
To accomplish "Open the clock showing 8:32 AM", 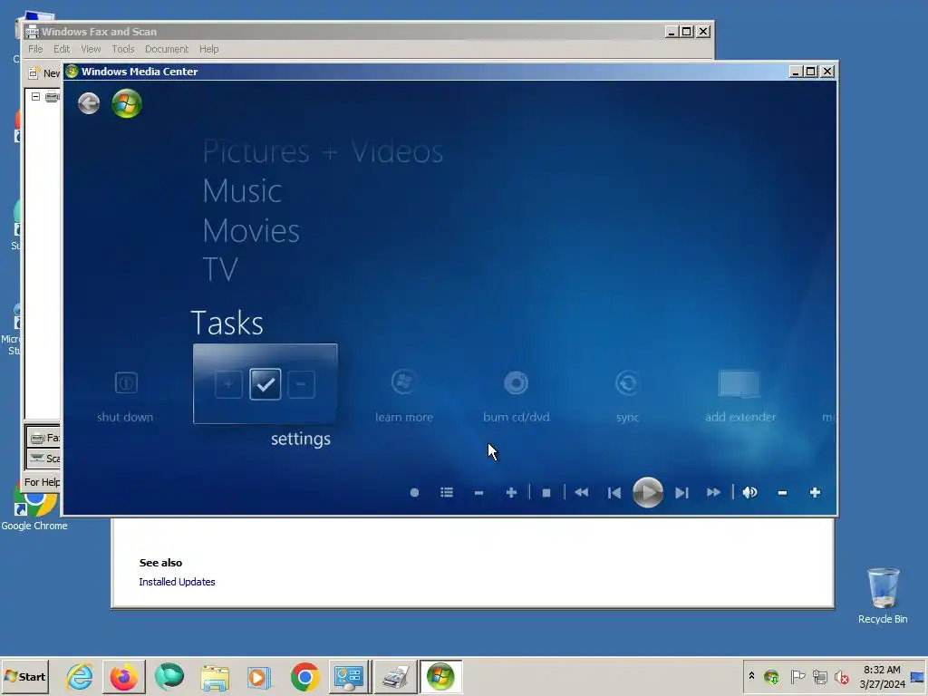I will click(882, 676).
